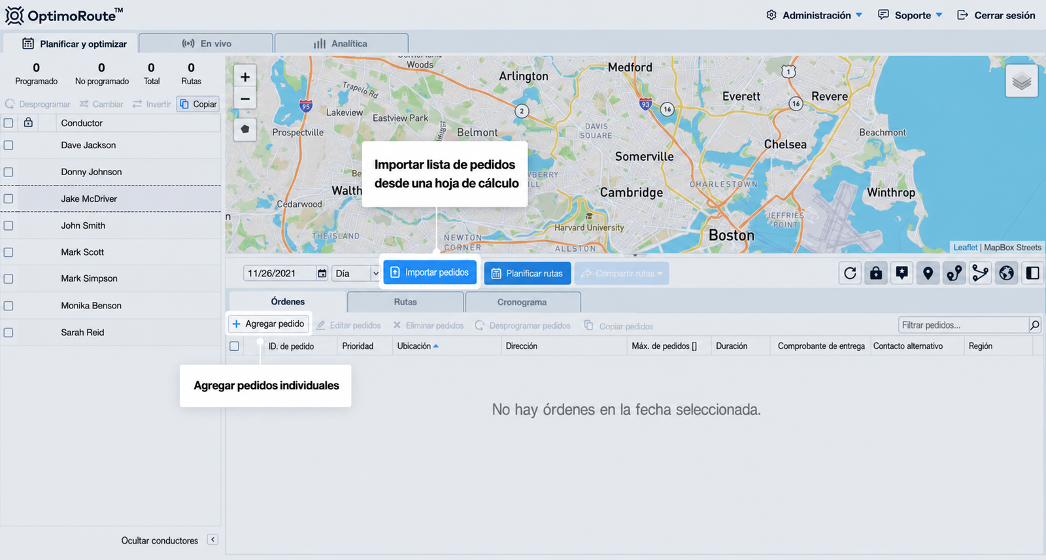The width and height of the screenshot is (1046, 560).
Task: Select the polygon drawing tool on map
Action: coord(245,129)
